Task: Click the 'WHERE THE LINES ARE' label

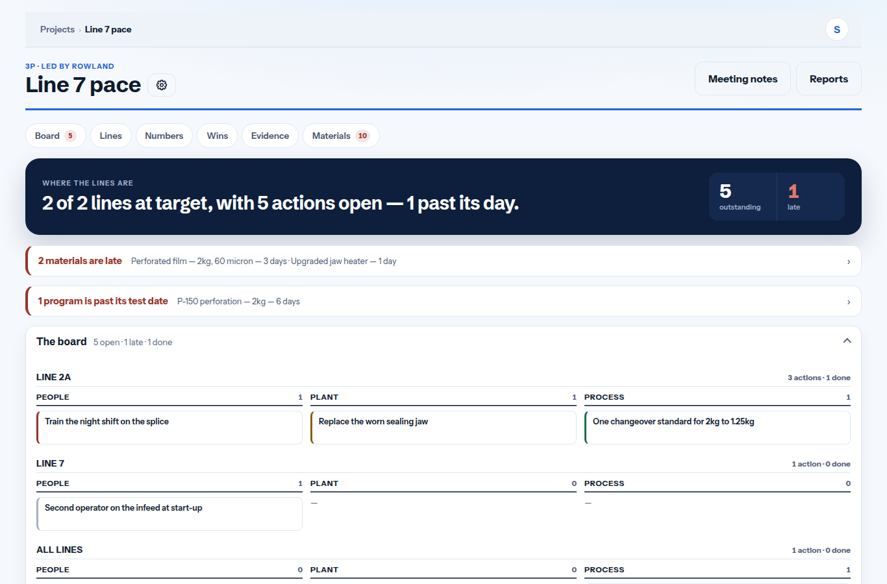Action: click(x=88, y=183)
